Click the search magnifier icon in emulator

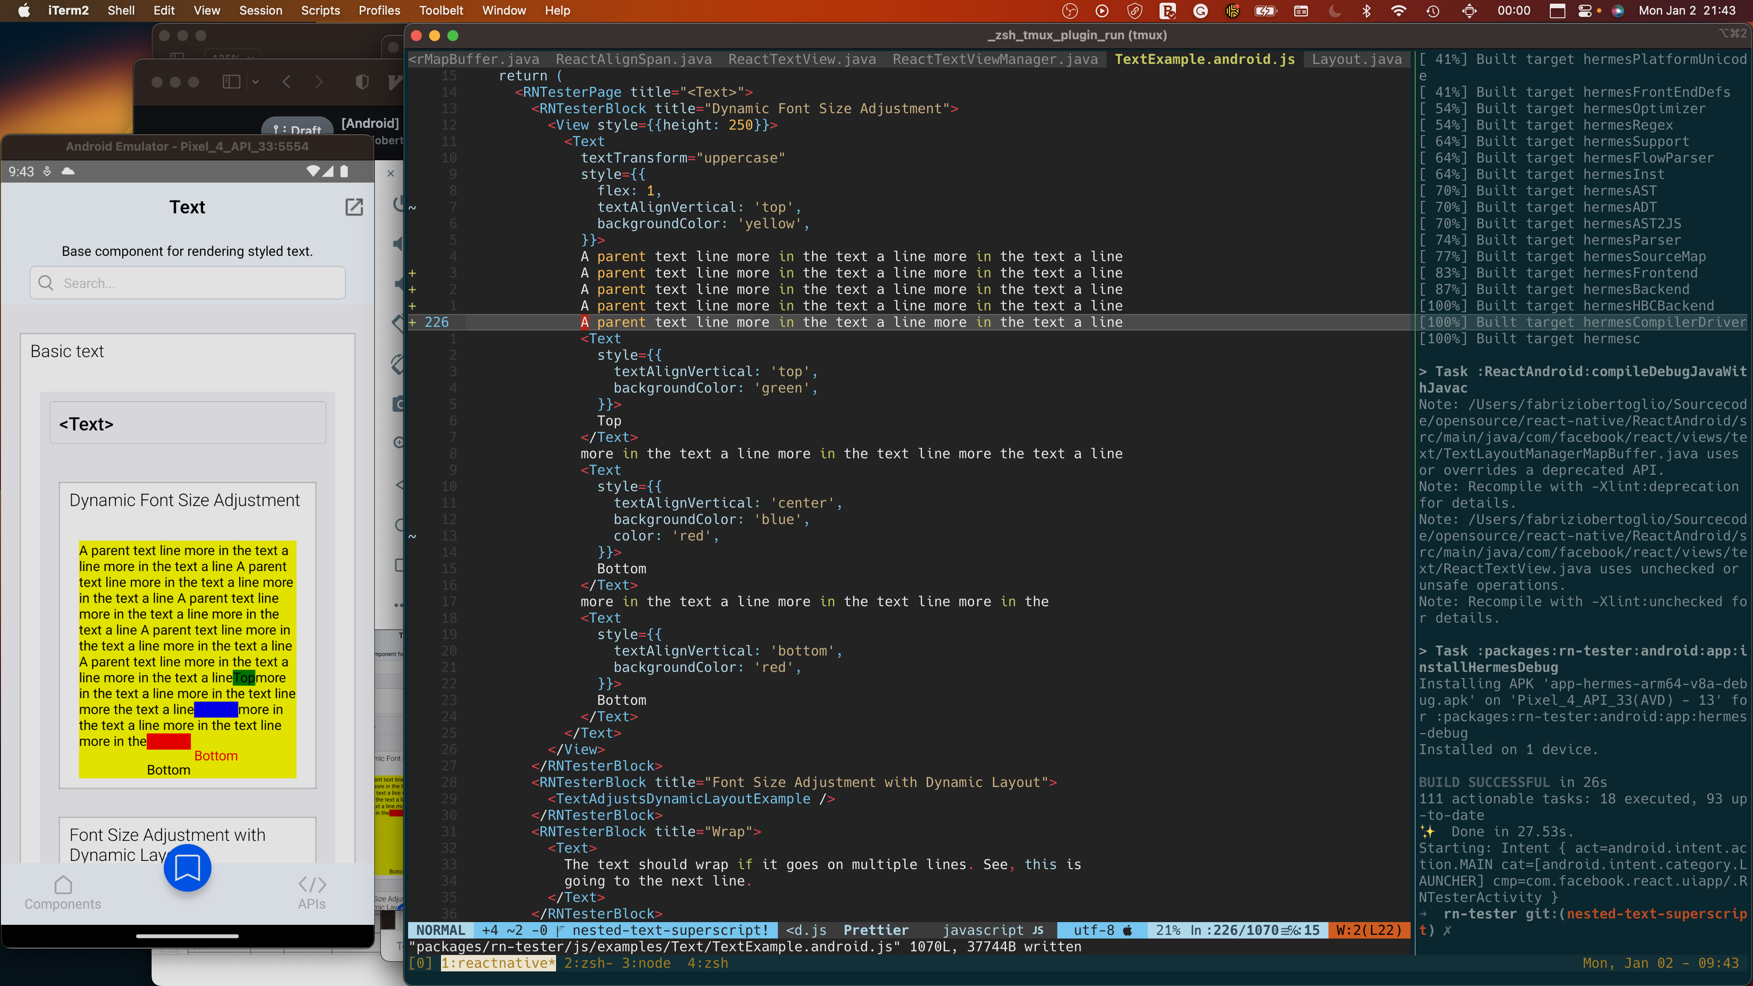tap(46, 283)
